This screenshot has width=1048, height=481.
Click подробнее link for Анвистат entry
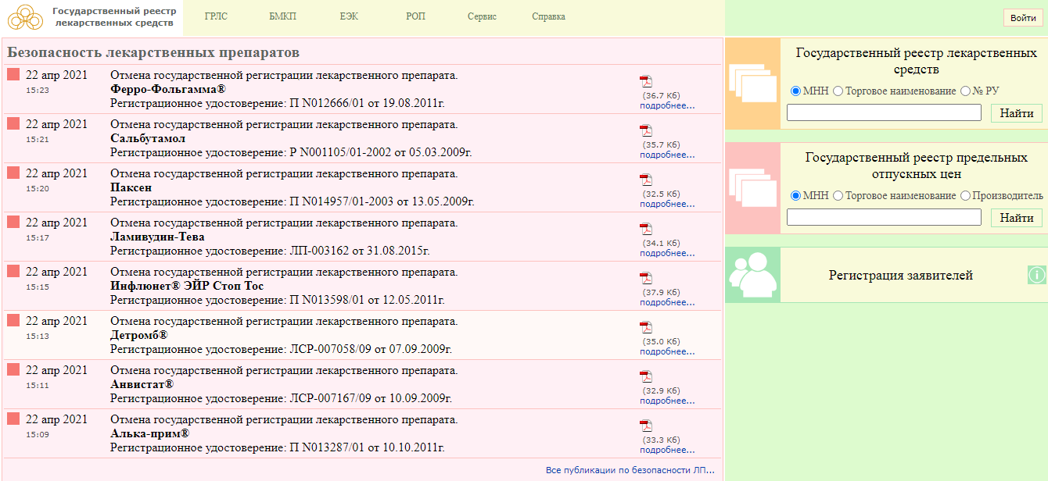(x=666, y=401)
